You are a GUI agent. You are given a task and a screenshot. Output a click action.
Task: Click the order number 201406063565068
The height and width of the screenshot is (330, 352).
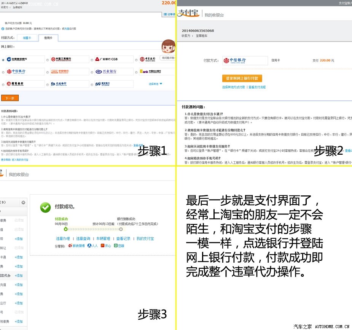pos(198,31)
